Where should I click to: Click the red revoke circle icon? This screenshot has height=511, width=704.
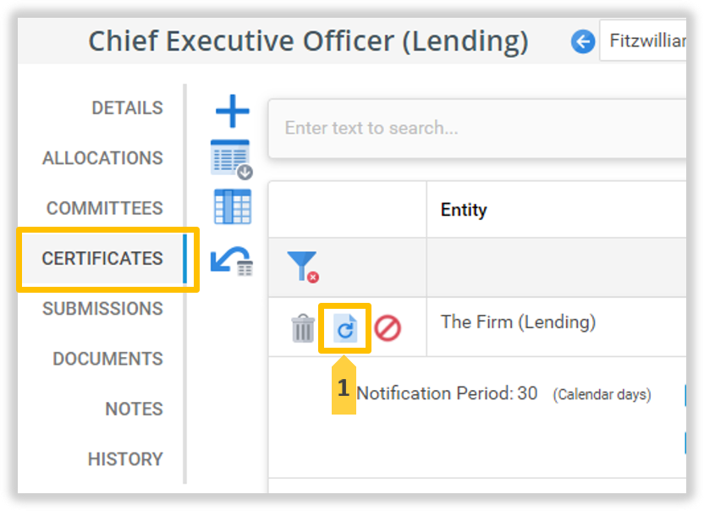coord(388,328)
